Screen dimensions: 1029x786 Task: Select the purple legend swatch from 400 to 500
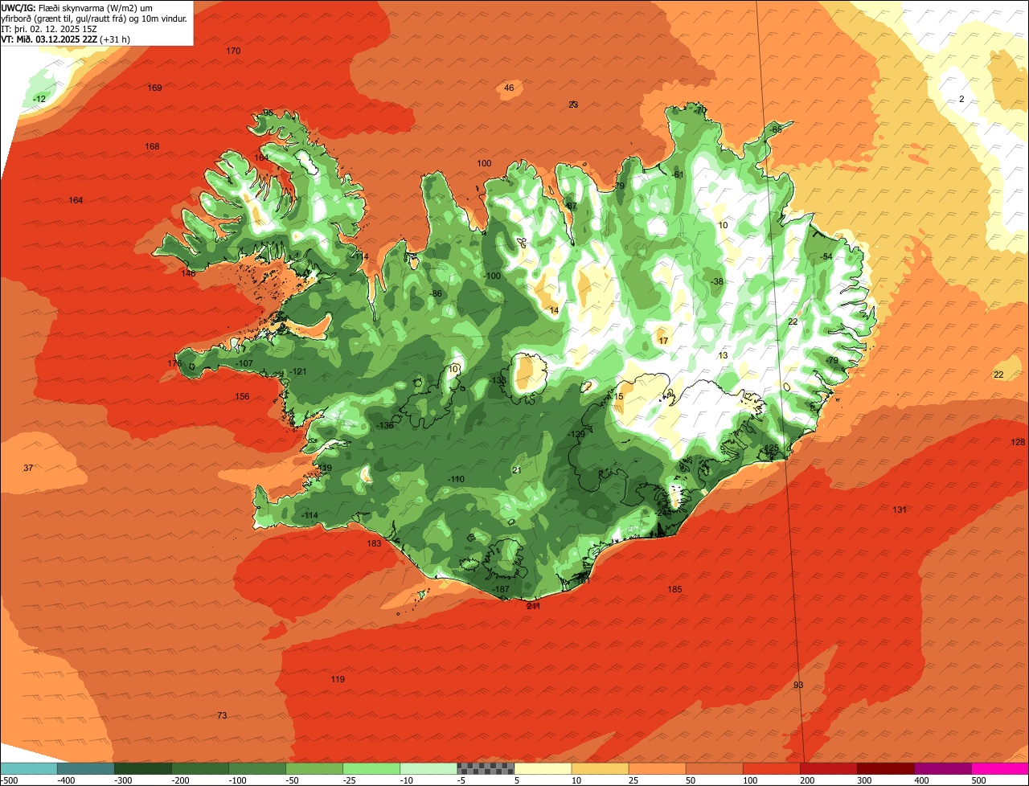coord(942,768)
